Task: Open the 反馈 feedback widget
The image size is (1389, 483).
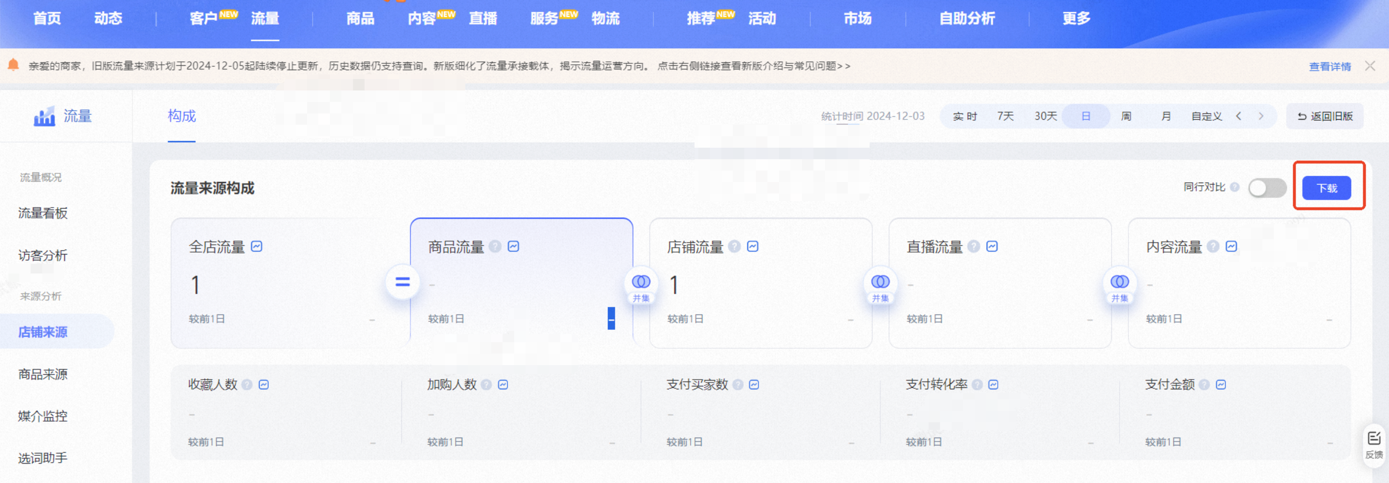Action: [x=1374, y=445]
